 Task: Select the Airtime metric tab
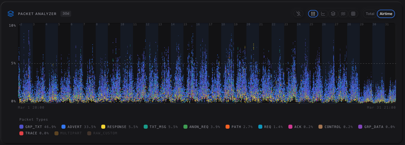pyautogui.click(x=386, y=14)
